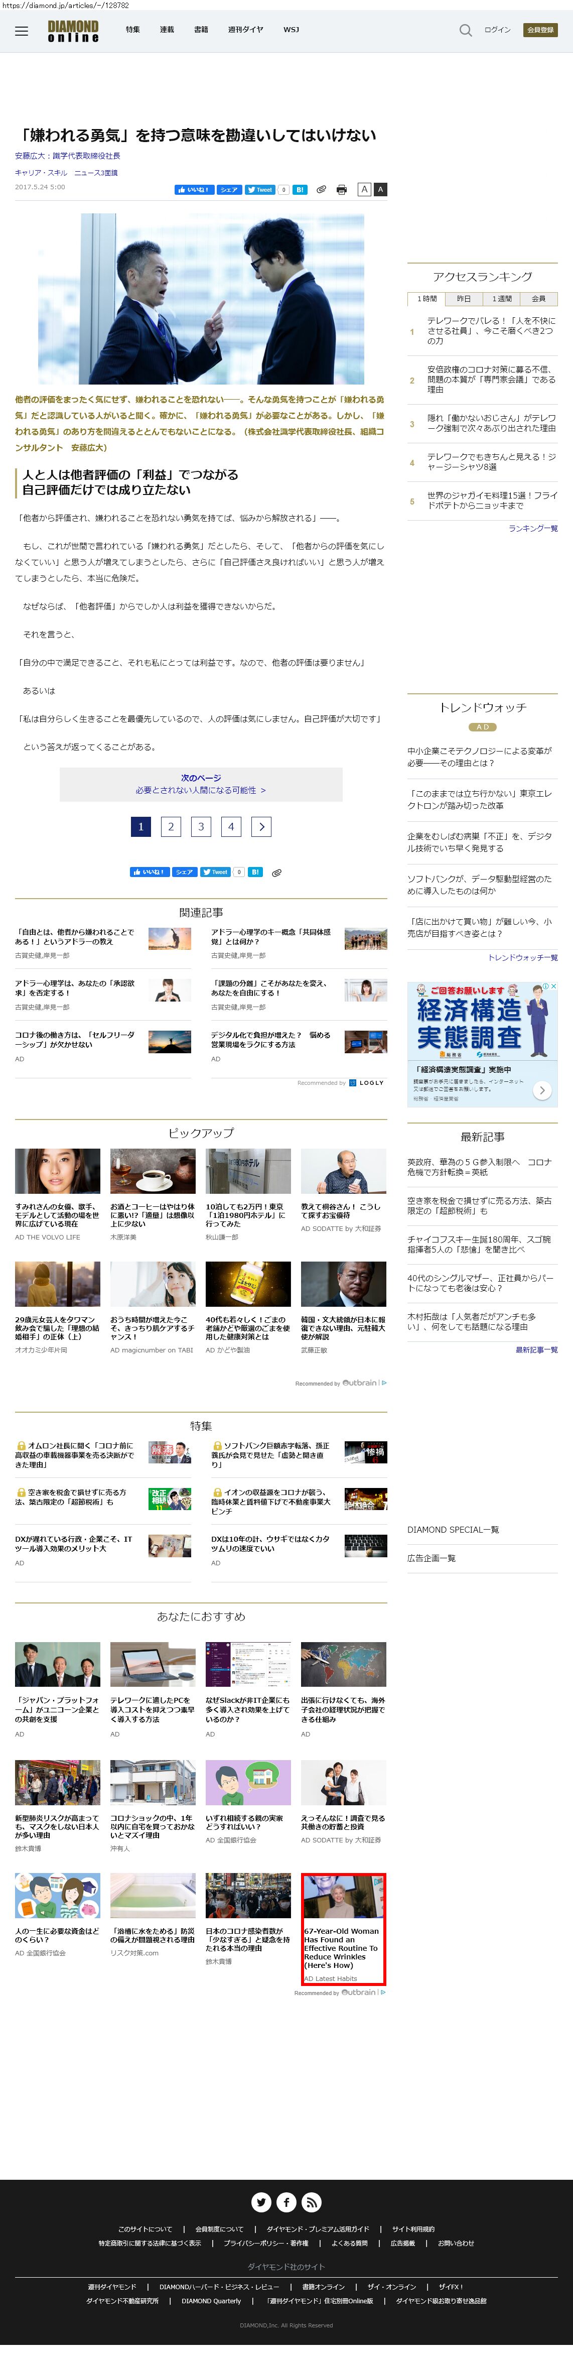Click the Hatena bookmark B! icon under the title

[300, 190]
